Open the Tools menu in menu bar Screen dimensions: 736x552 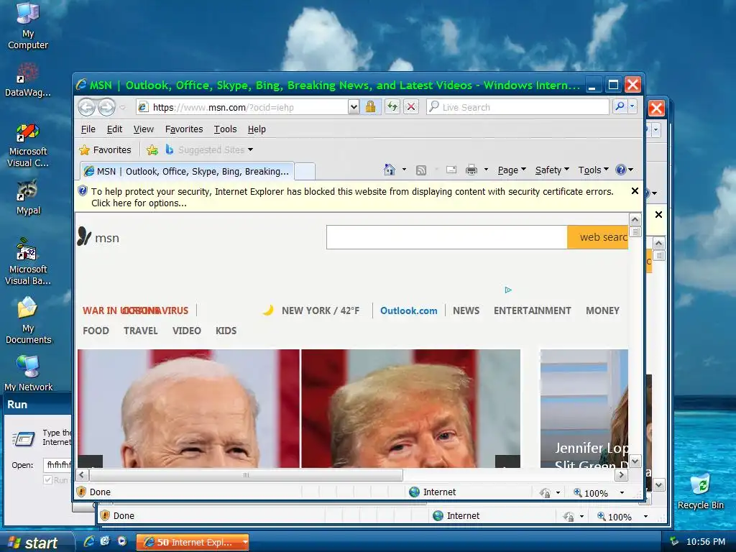click(225, 129)
